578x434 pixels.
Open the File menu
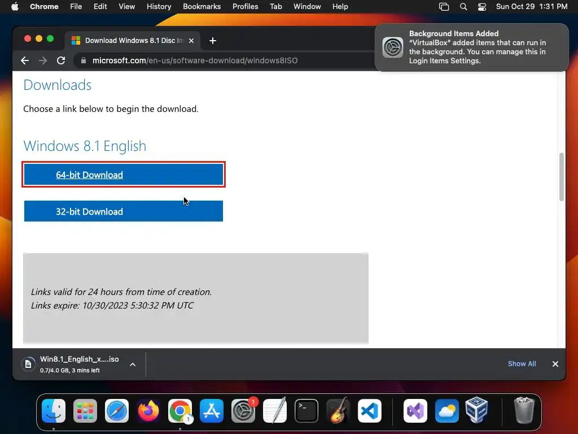76,7
